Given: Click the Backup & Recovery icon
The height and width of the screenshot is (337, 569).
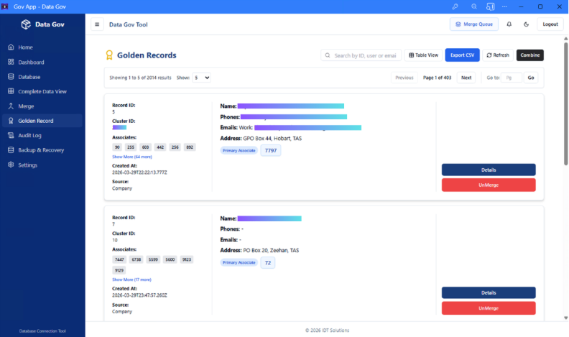Looking at the screenshot, I should point(11,150).
